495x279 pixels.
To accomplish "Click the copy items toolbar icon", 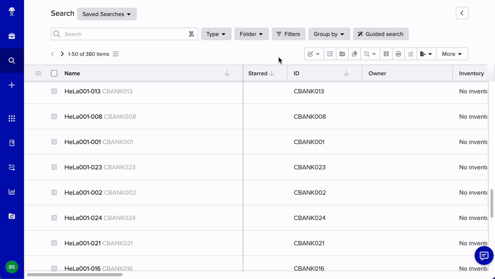I will coord(354,54).
